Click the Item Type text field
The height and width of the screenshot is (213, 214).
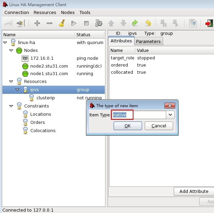[139, 115]
